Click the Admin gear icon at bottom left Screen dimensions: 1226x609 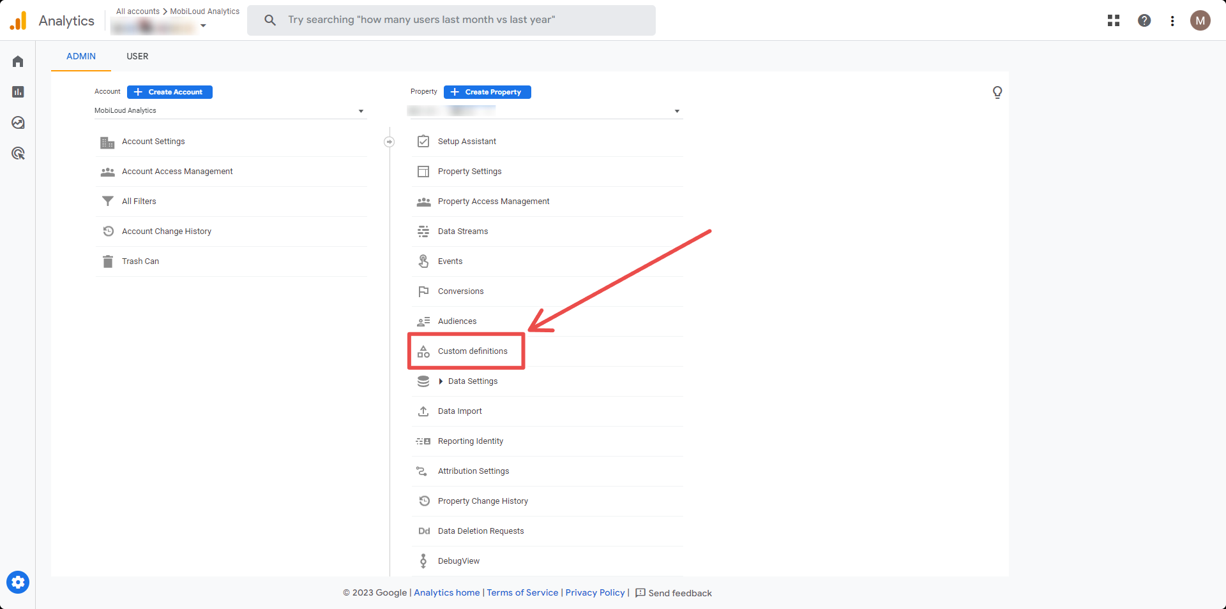point(18,582)
